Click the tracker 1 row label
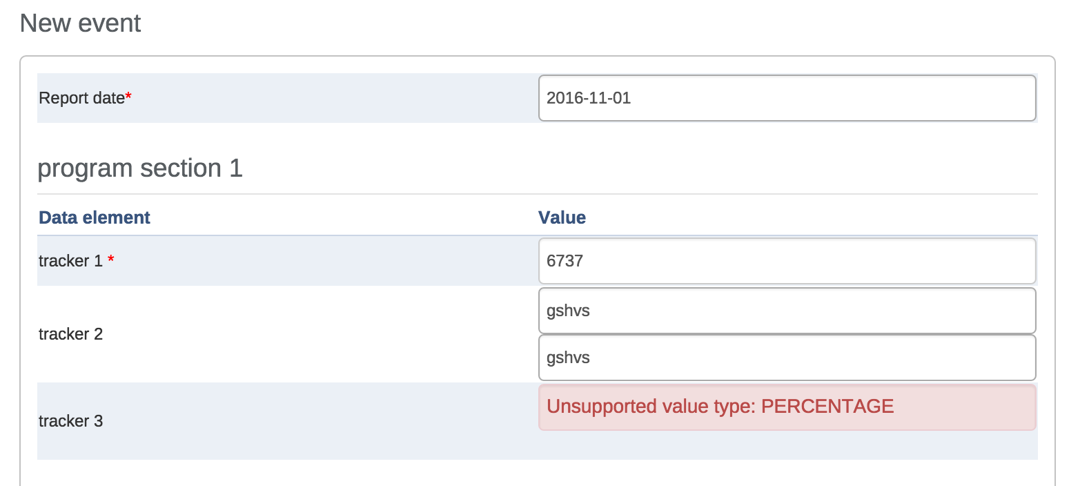Image resolution: width=1089 pixels, height=486 pixels. [70, 261]
